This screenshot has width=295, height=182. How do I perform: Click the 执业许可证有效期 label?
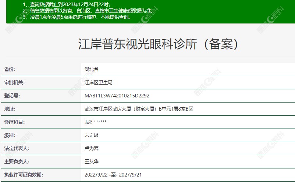(x=24, y=175)
